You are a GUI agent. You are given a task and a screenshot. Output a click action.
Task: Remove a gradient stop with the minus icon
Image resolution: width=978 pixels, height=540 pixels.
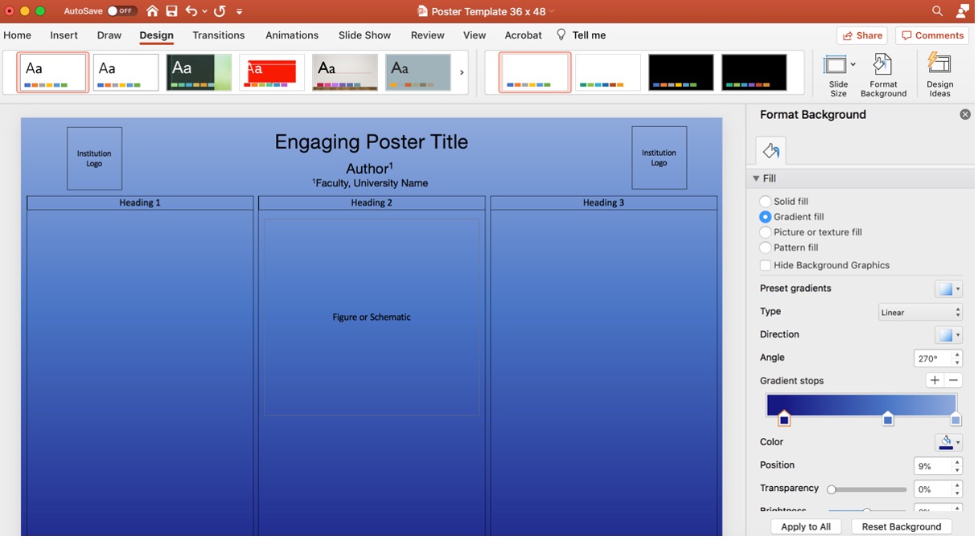(954, 380)
